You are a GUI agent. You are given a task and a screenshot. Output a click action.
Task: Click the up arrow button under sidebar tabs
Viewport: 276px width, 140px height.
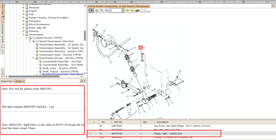pyautogui.click(x=2, y=69)
